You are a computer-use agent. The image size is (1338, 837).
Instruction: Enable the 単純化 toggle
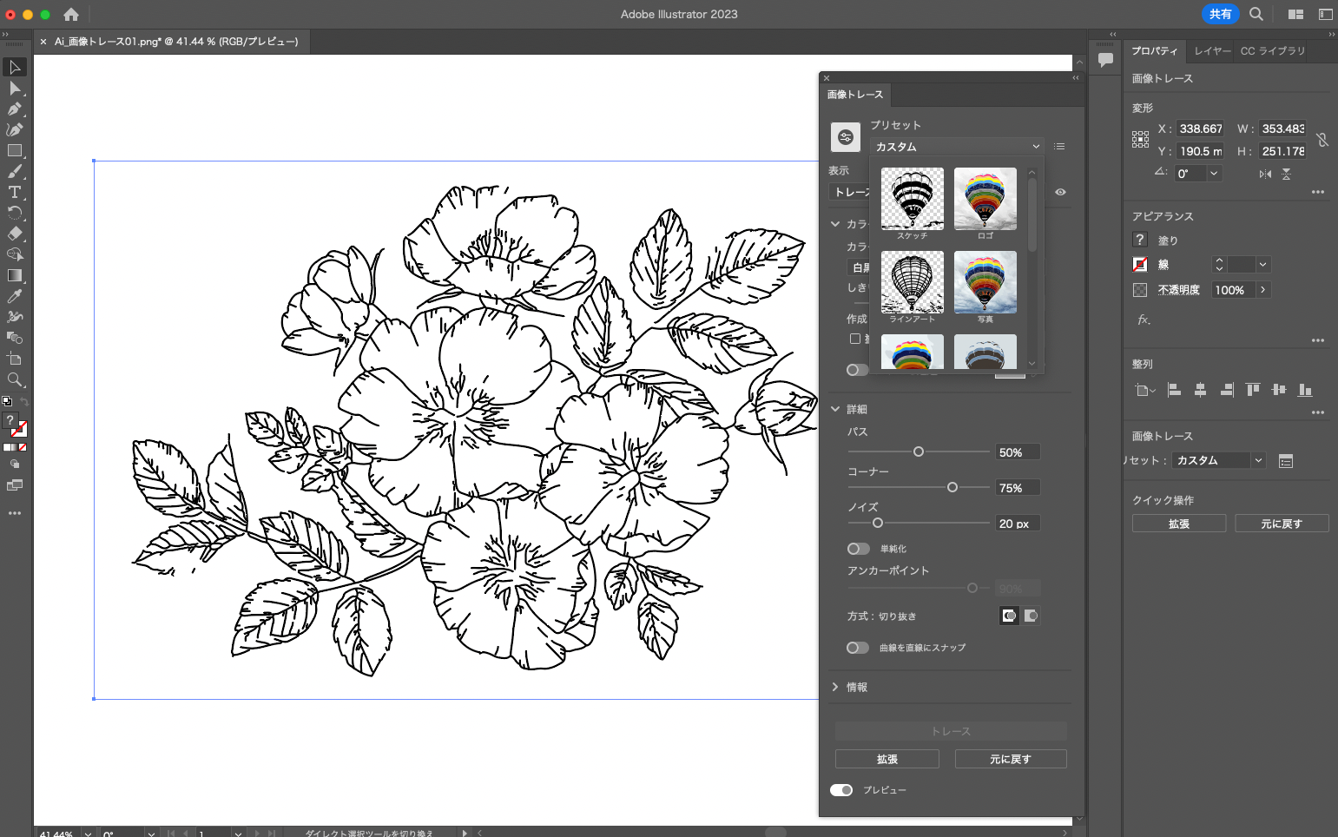pos(858,549)
